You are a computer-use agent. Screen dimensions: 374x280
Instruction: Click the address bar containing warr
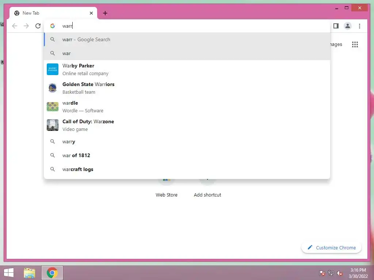click(187, 26)
